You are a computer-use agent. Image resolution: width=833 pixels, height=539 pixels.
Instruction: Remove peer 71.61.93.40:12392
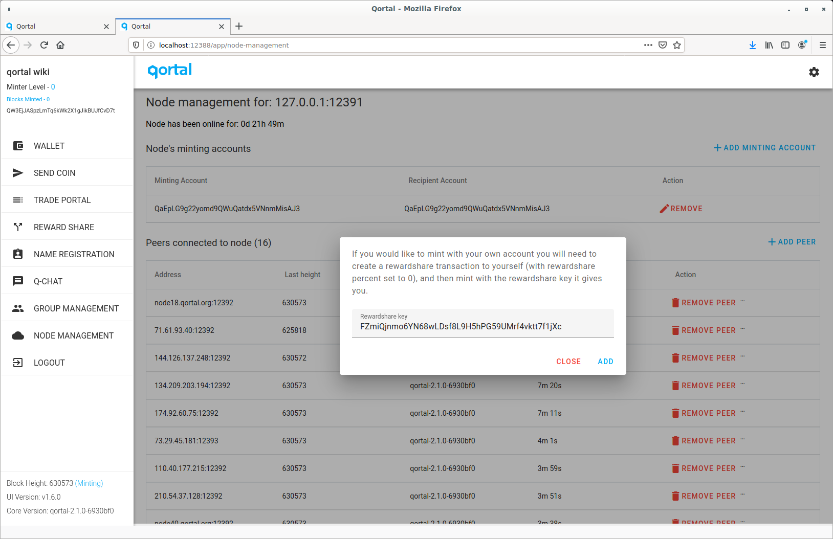click(704, 330)
